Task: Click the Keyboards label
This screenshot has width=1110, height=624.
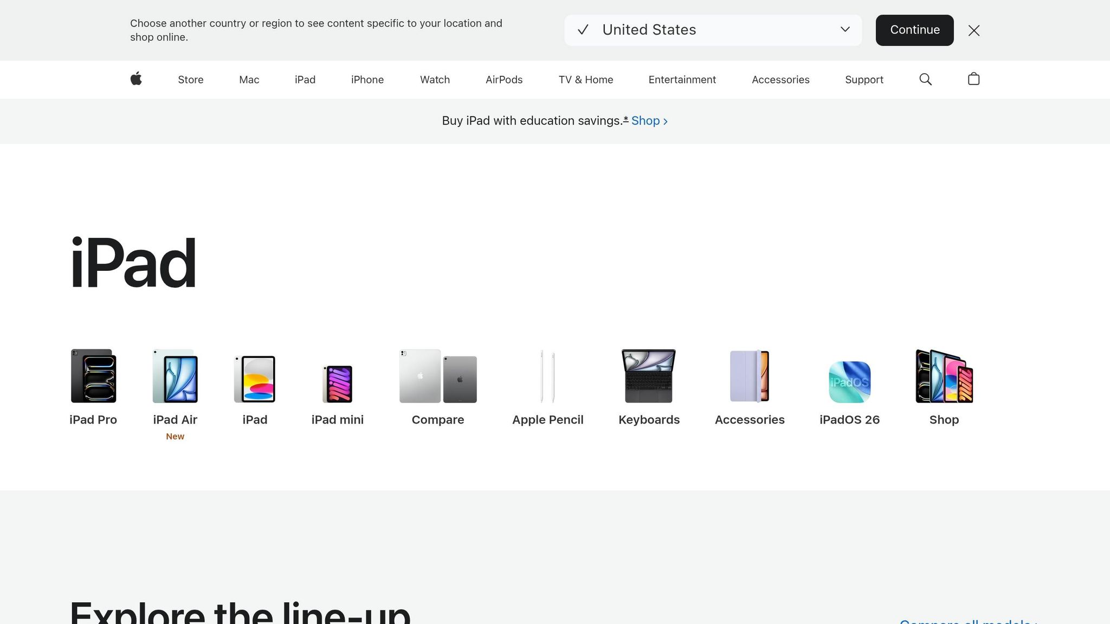Action: point(649,420)
